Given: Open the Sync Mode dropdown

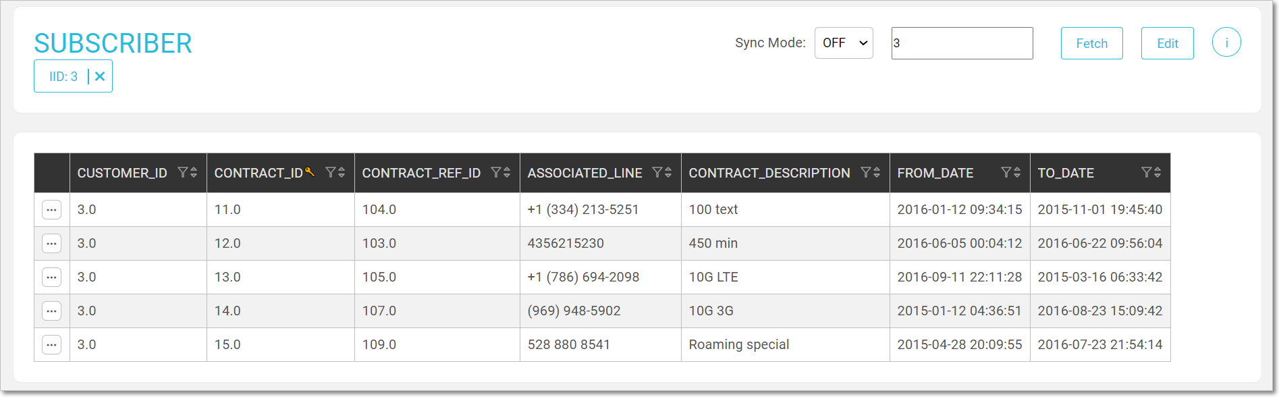Looking at the screenshot, I should point(844,43).
